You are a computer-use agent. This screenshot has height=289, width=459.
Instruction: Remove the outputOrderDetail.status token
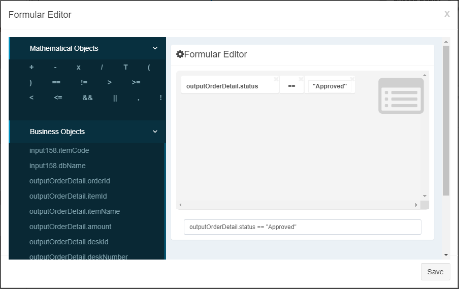(276, 79)
